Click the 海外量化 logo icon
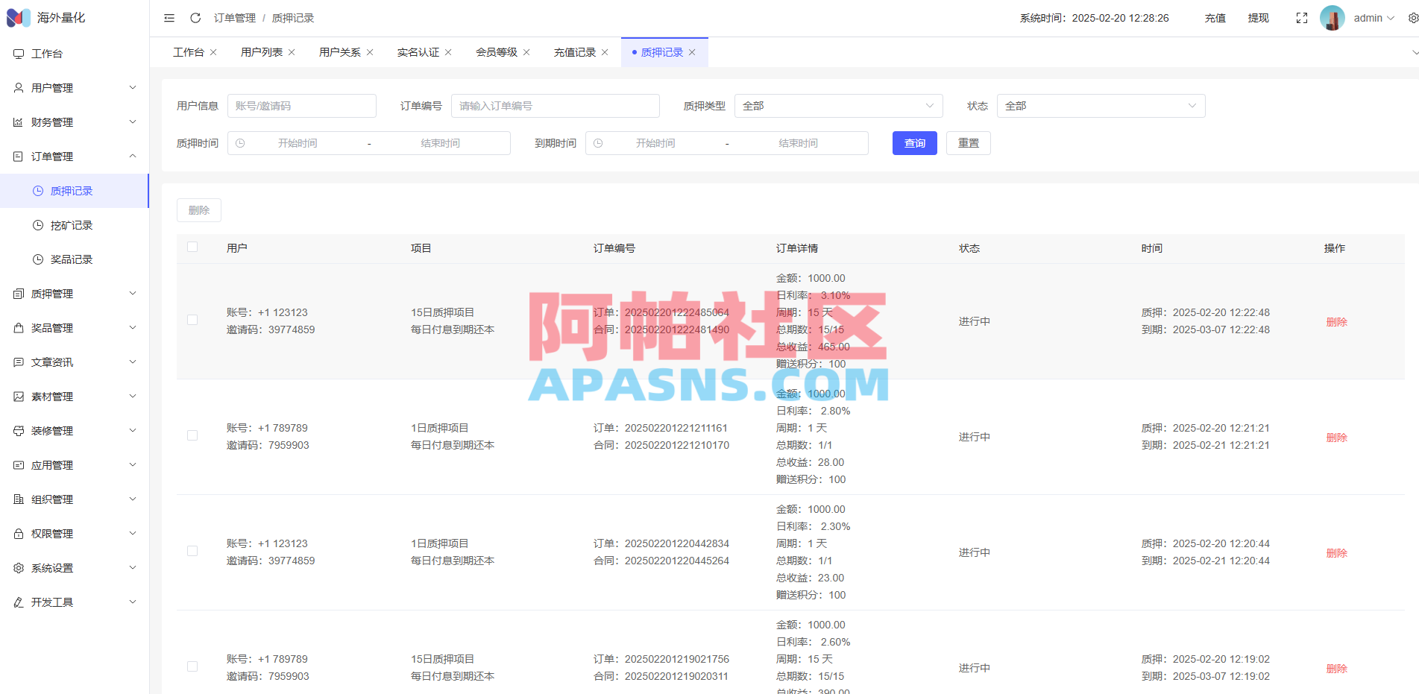This screenshot has width=1419, height=694. pyautogui.click(x=18, y=17)
